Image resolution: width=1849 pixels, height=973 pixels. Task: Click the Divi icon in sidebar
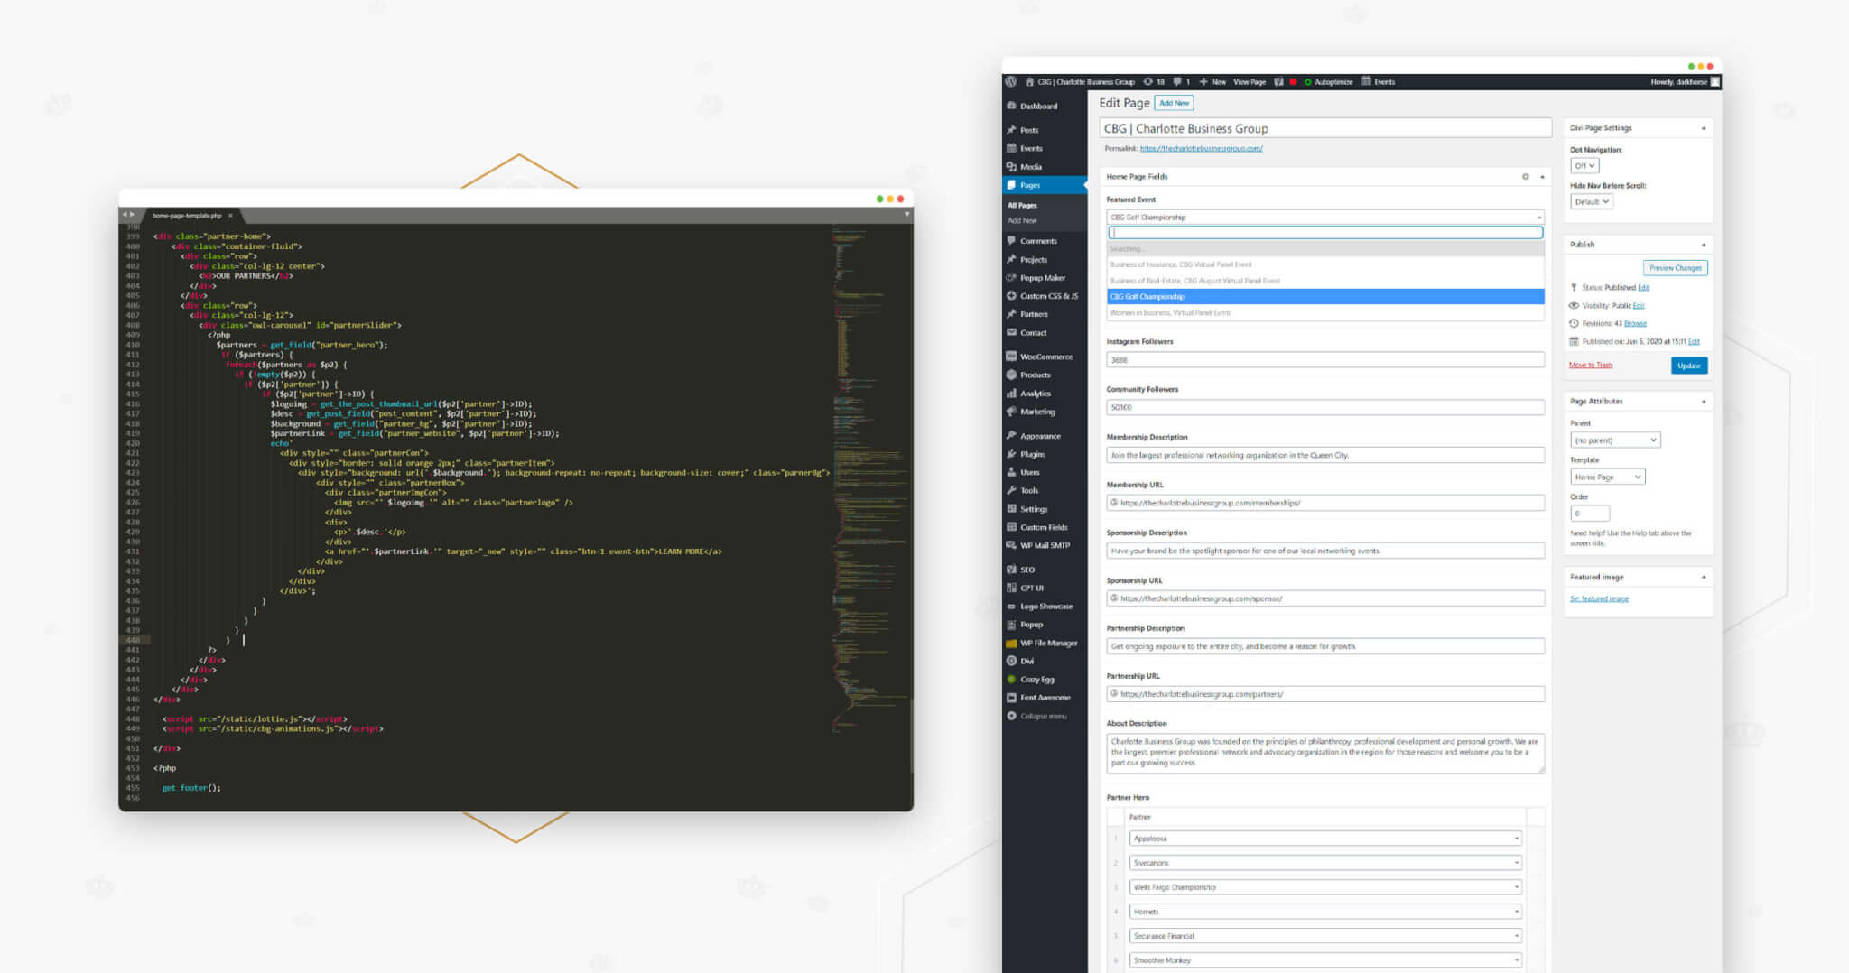(x=1011, y=662)
